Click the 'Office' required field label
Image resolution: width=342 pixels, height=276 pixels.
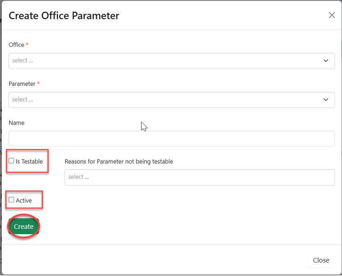17,45
